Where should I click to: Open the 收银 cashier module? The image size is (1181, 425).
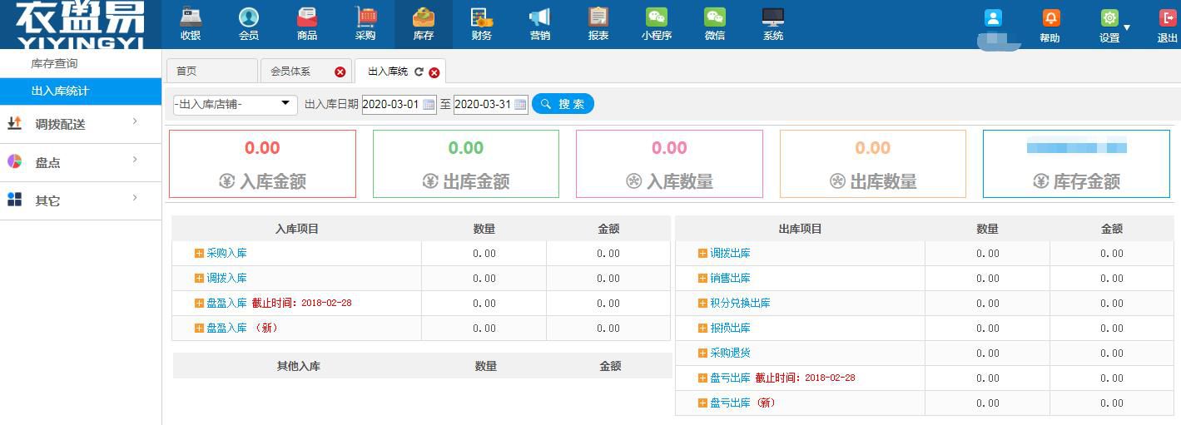(191, 24)
